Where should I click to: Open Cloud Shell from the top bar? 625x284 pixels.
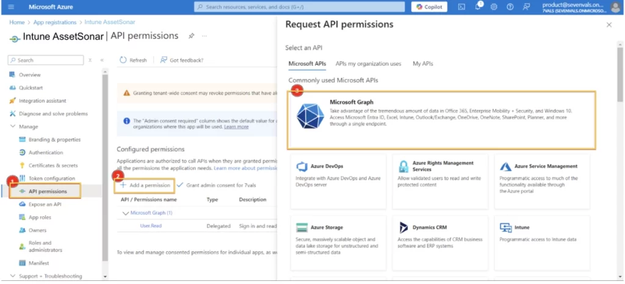(x=461, y=7)
